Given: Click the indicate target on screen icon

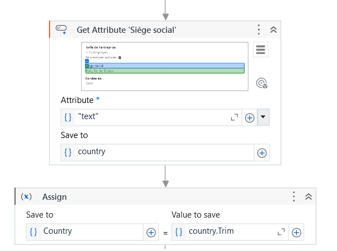Looking at the screenshot, I should pyautogui.click(x=262, y=83).
